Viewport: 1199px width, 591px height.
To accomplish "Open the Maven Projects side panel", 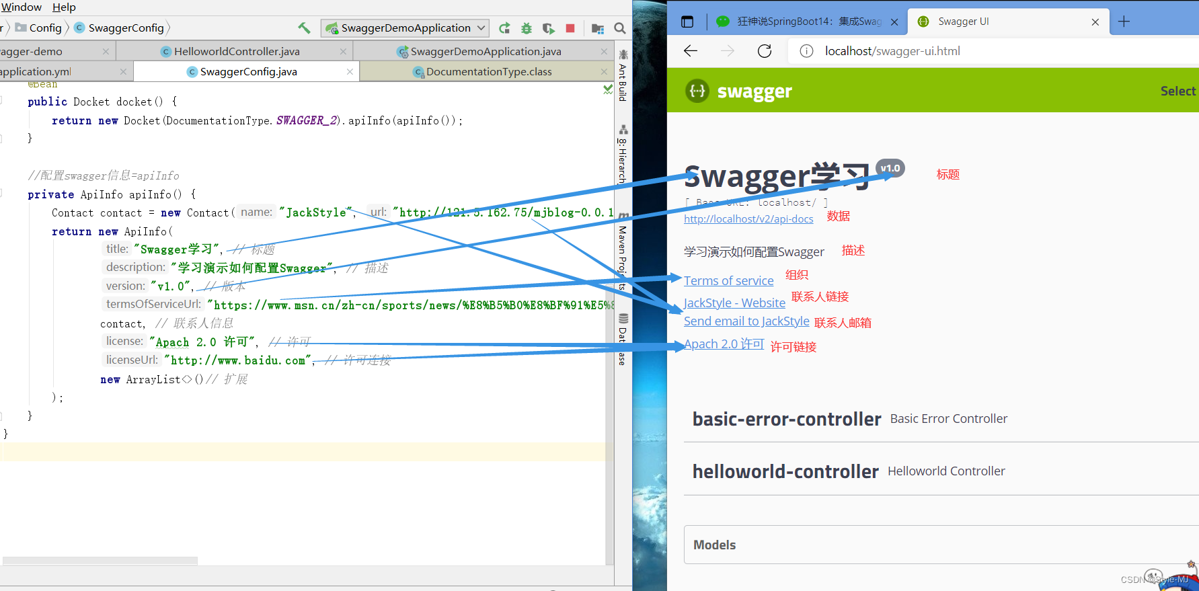I will [x=623, y=252].
